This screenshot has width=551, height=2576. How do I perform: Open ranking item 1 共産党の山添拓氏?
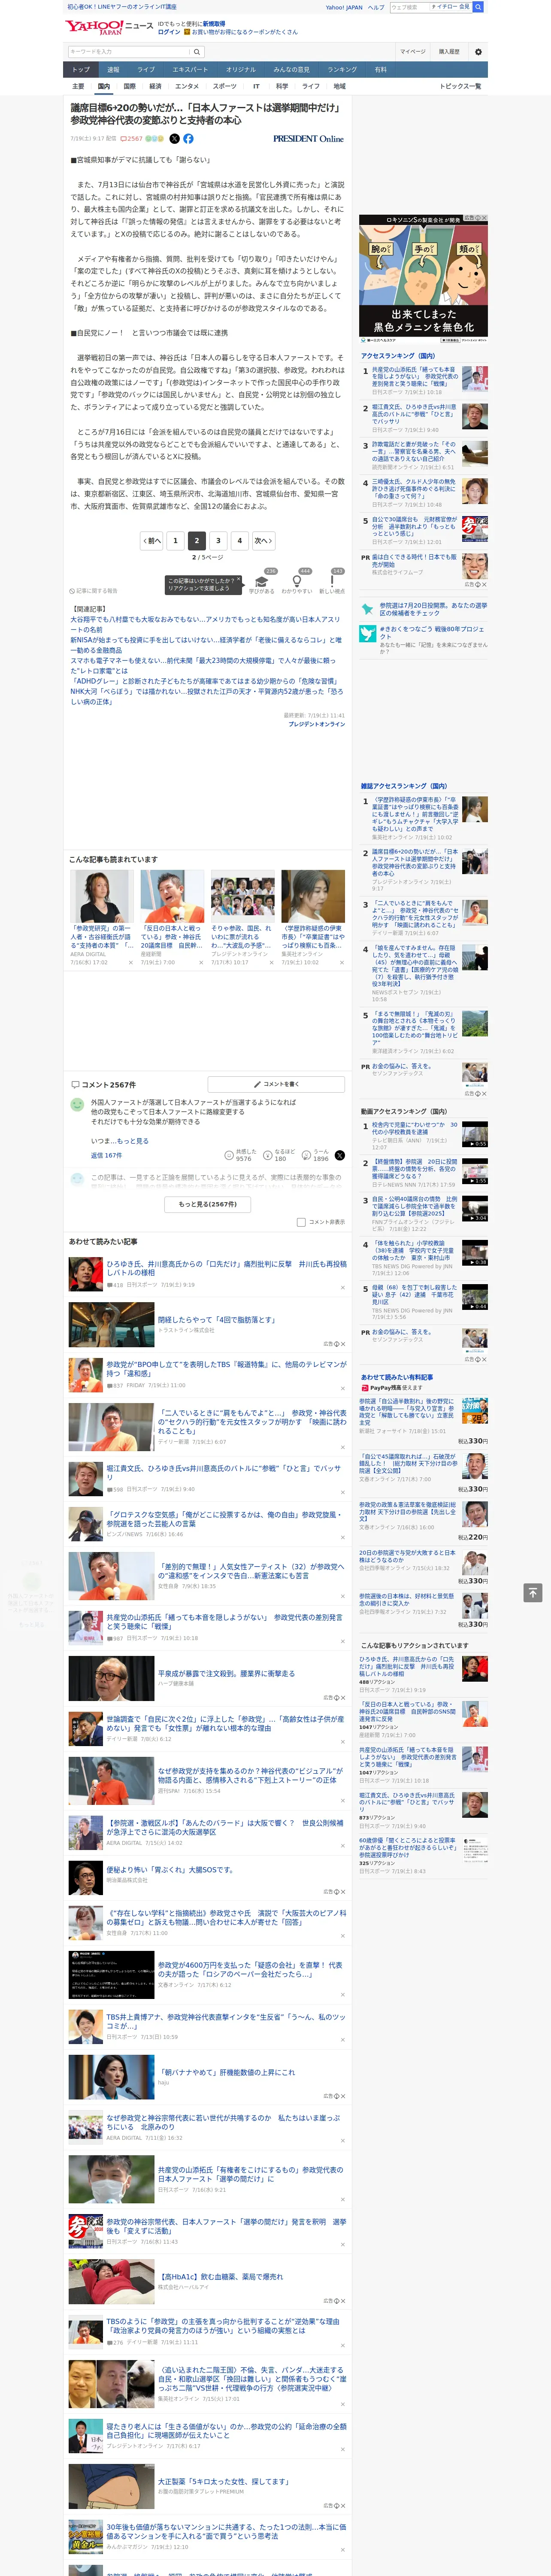(414, 377)
